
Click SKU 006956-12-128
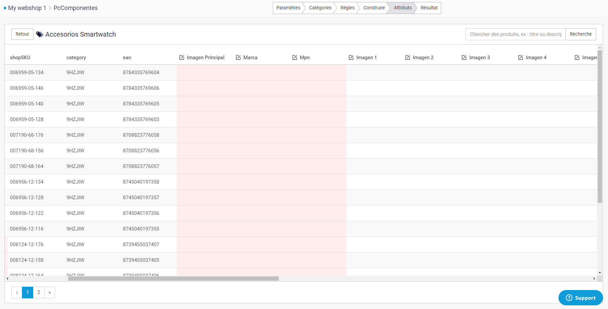click(x=27, y=198)
